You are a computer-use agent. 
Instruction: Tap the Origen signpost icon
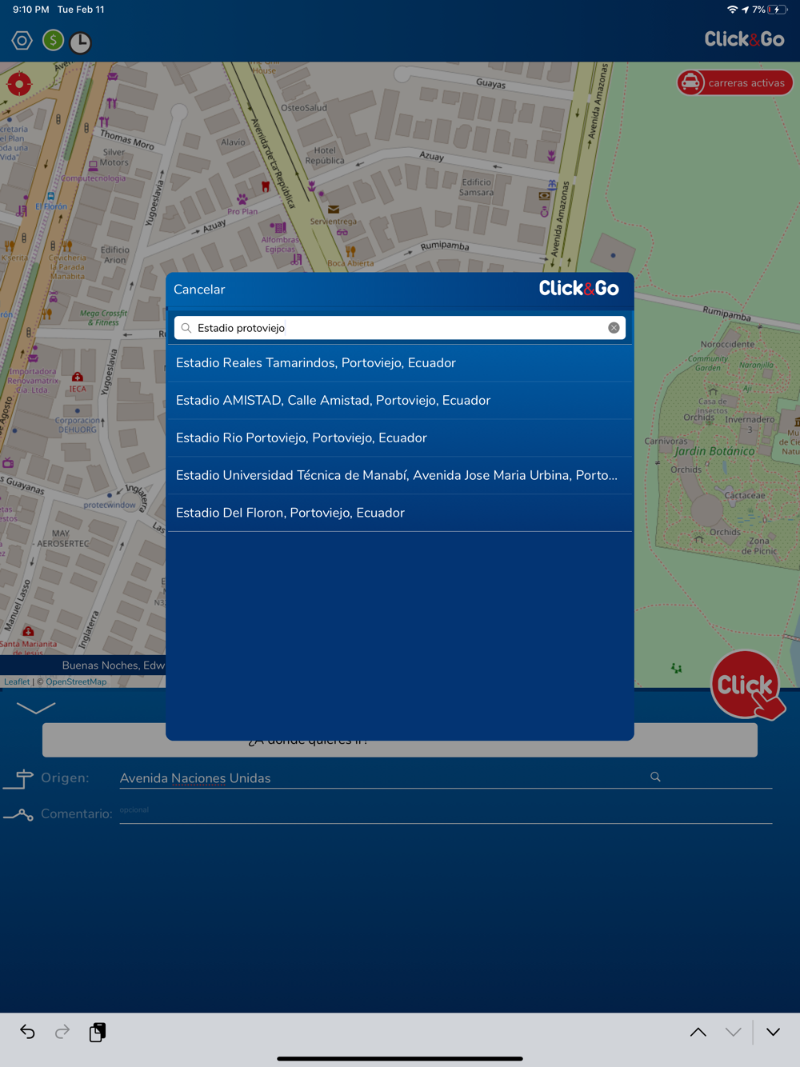pos(19,778)
